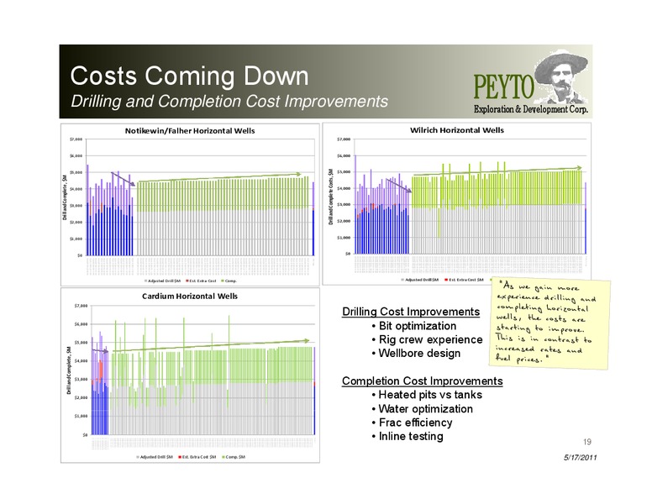
Task: Click 'Adjusted Drill $M' legend in Notikewin chart
Action: 163,281
